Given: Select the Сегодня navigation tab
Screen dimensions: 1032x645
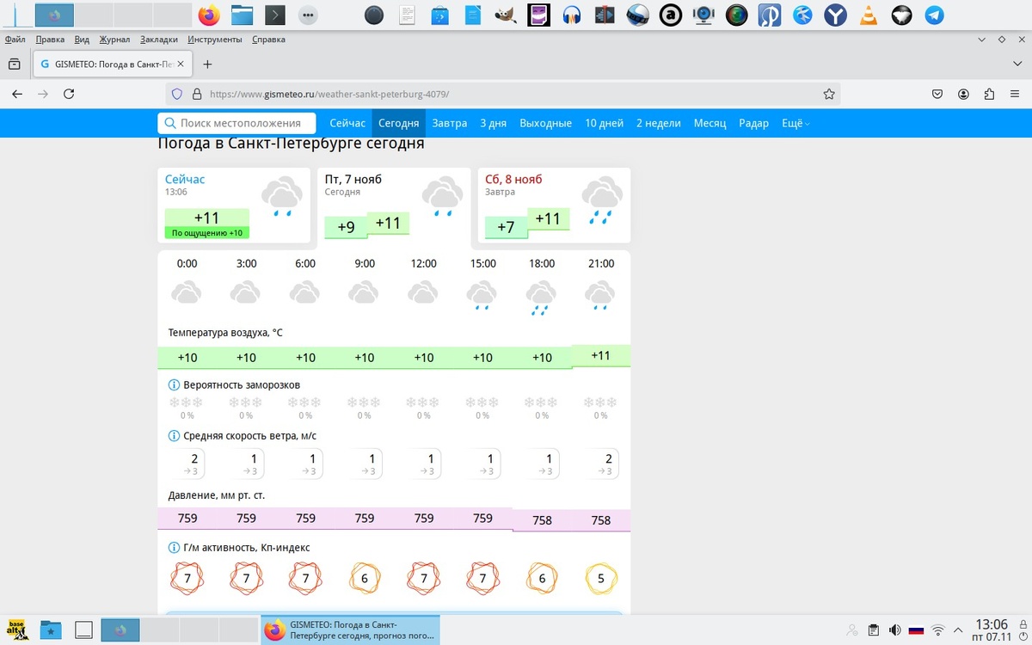Looking at the screenshot, I should point(399,123).
